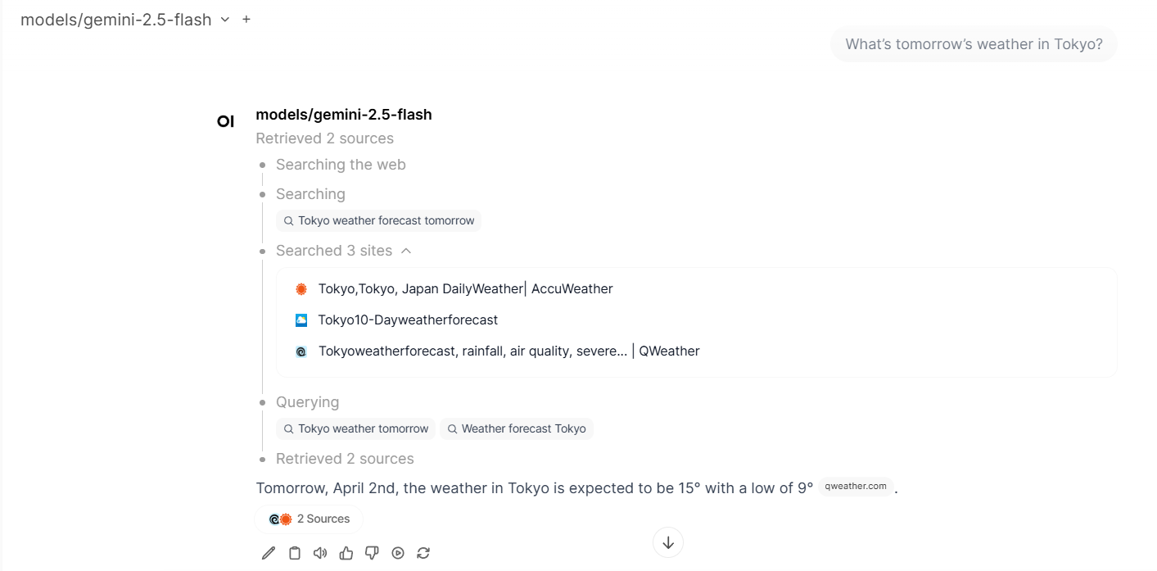
Task: Edit the response with the pencil icon
Action: click(x=269, y=553)
